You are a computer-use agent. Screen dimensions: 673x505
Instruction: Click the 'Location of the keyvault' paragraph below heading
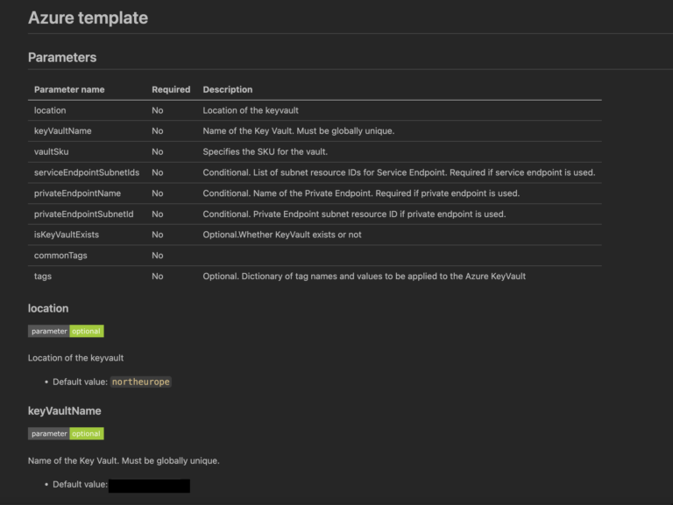(x=75, y=358)
